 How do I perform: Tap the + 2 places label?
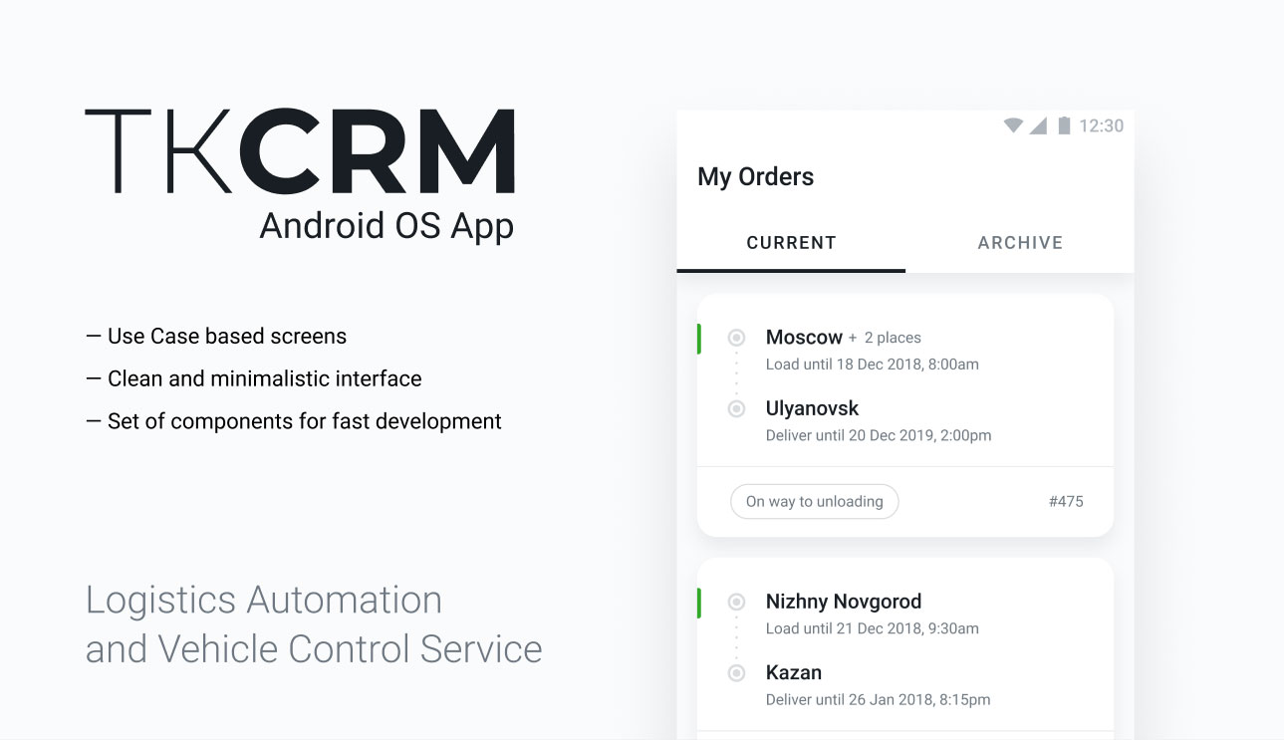point(885,338)
